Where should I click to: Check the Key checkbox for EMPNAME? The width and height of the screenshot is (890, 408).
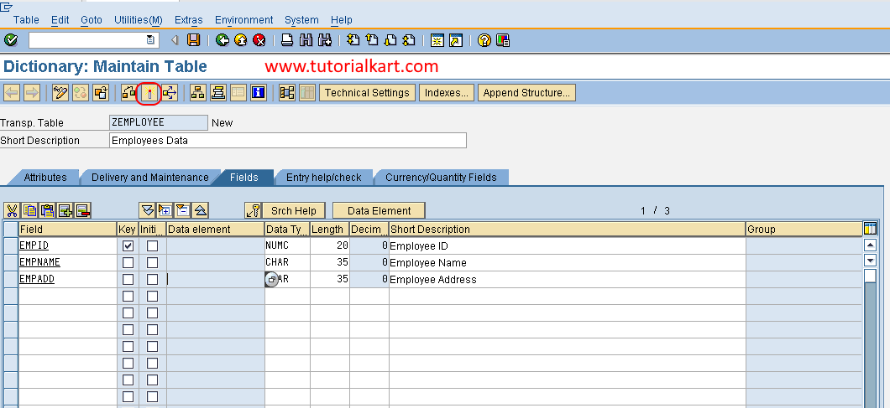(x=128, y=263)
